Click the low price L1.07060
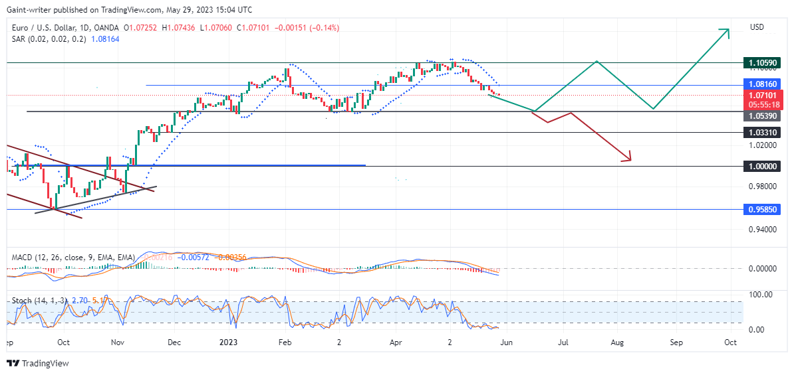Image resolution: width=794 pixels, height=375 pixels. tap(215, 29)
